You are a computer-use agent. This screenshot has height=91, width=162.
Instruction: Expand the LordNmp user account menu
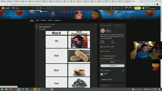151,8
